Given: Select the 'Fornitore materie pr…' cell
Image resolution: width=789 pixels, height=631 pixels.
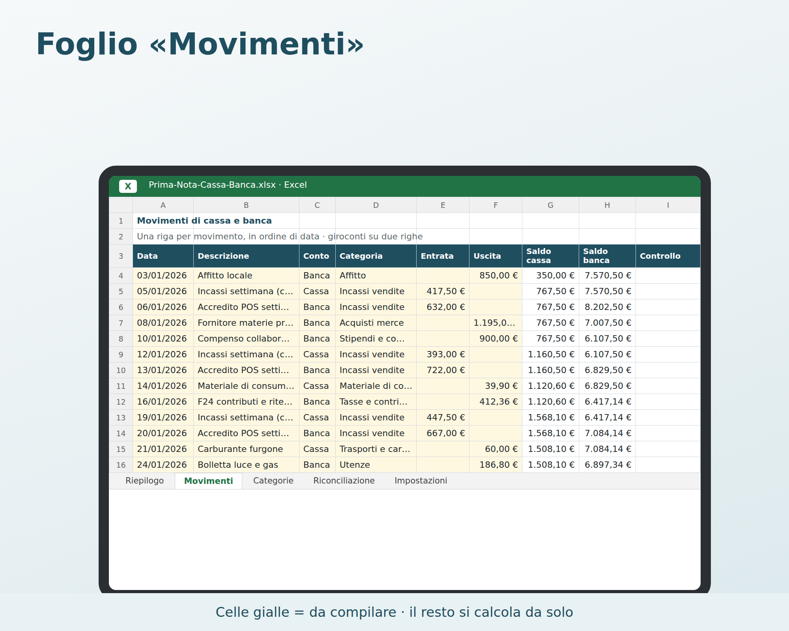Looking at the screenshot, I should click(x=246, y=323).
